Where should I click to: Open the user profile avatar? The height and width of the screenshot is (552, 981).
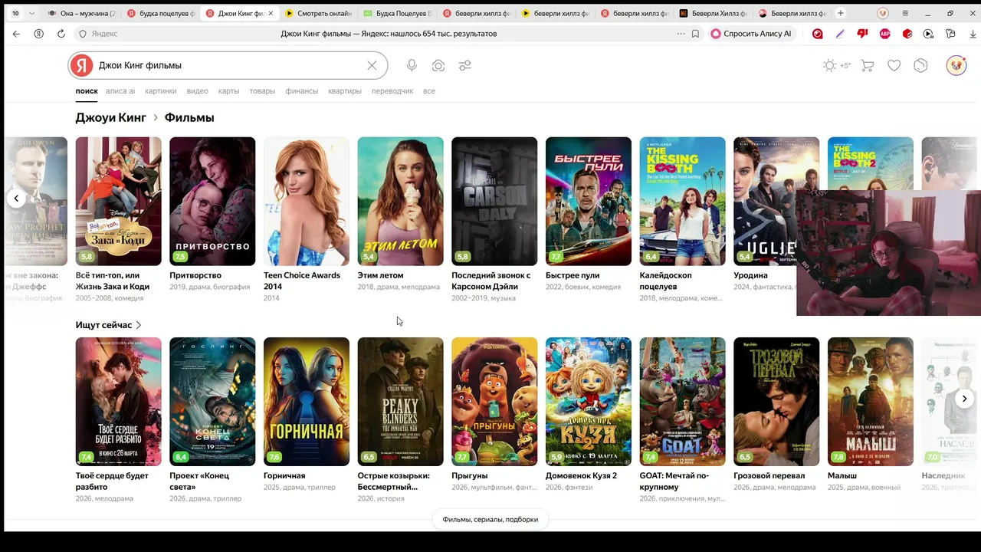[x=956, y=66]
